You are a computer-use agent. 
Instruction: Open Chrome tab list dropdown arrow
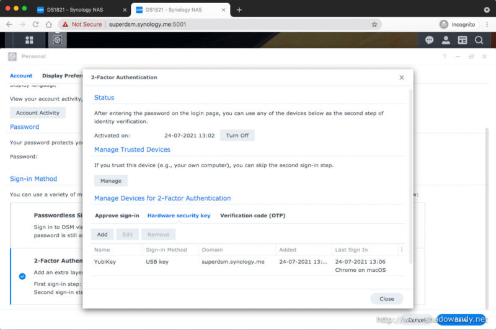point(485,10)
